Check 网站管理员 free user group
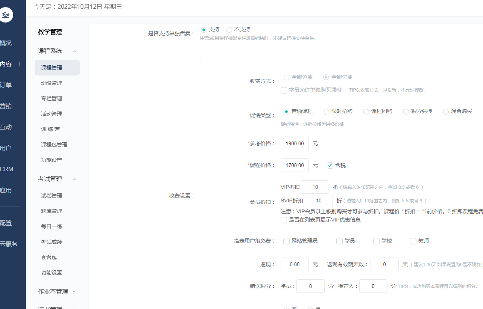The image size is (483, 309). click(286, 241)
